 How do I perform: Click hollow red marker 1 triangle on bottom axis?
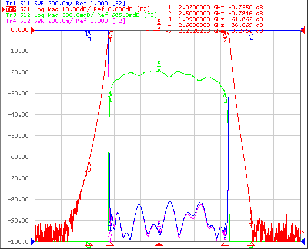point(110,244)
